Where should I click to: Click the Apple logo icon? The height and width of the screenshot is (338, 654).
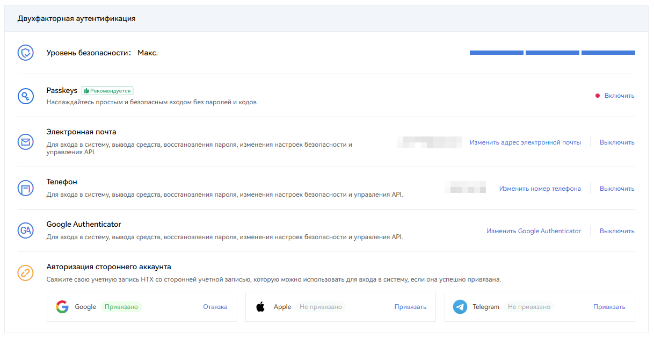pos(260,307)
